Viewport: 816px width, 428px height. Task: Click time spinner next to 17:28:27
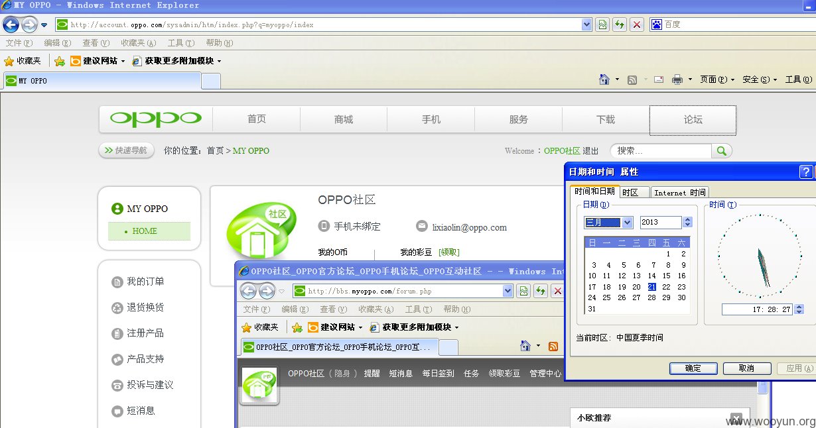click(x=798, y=309)
